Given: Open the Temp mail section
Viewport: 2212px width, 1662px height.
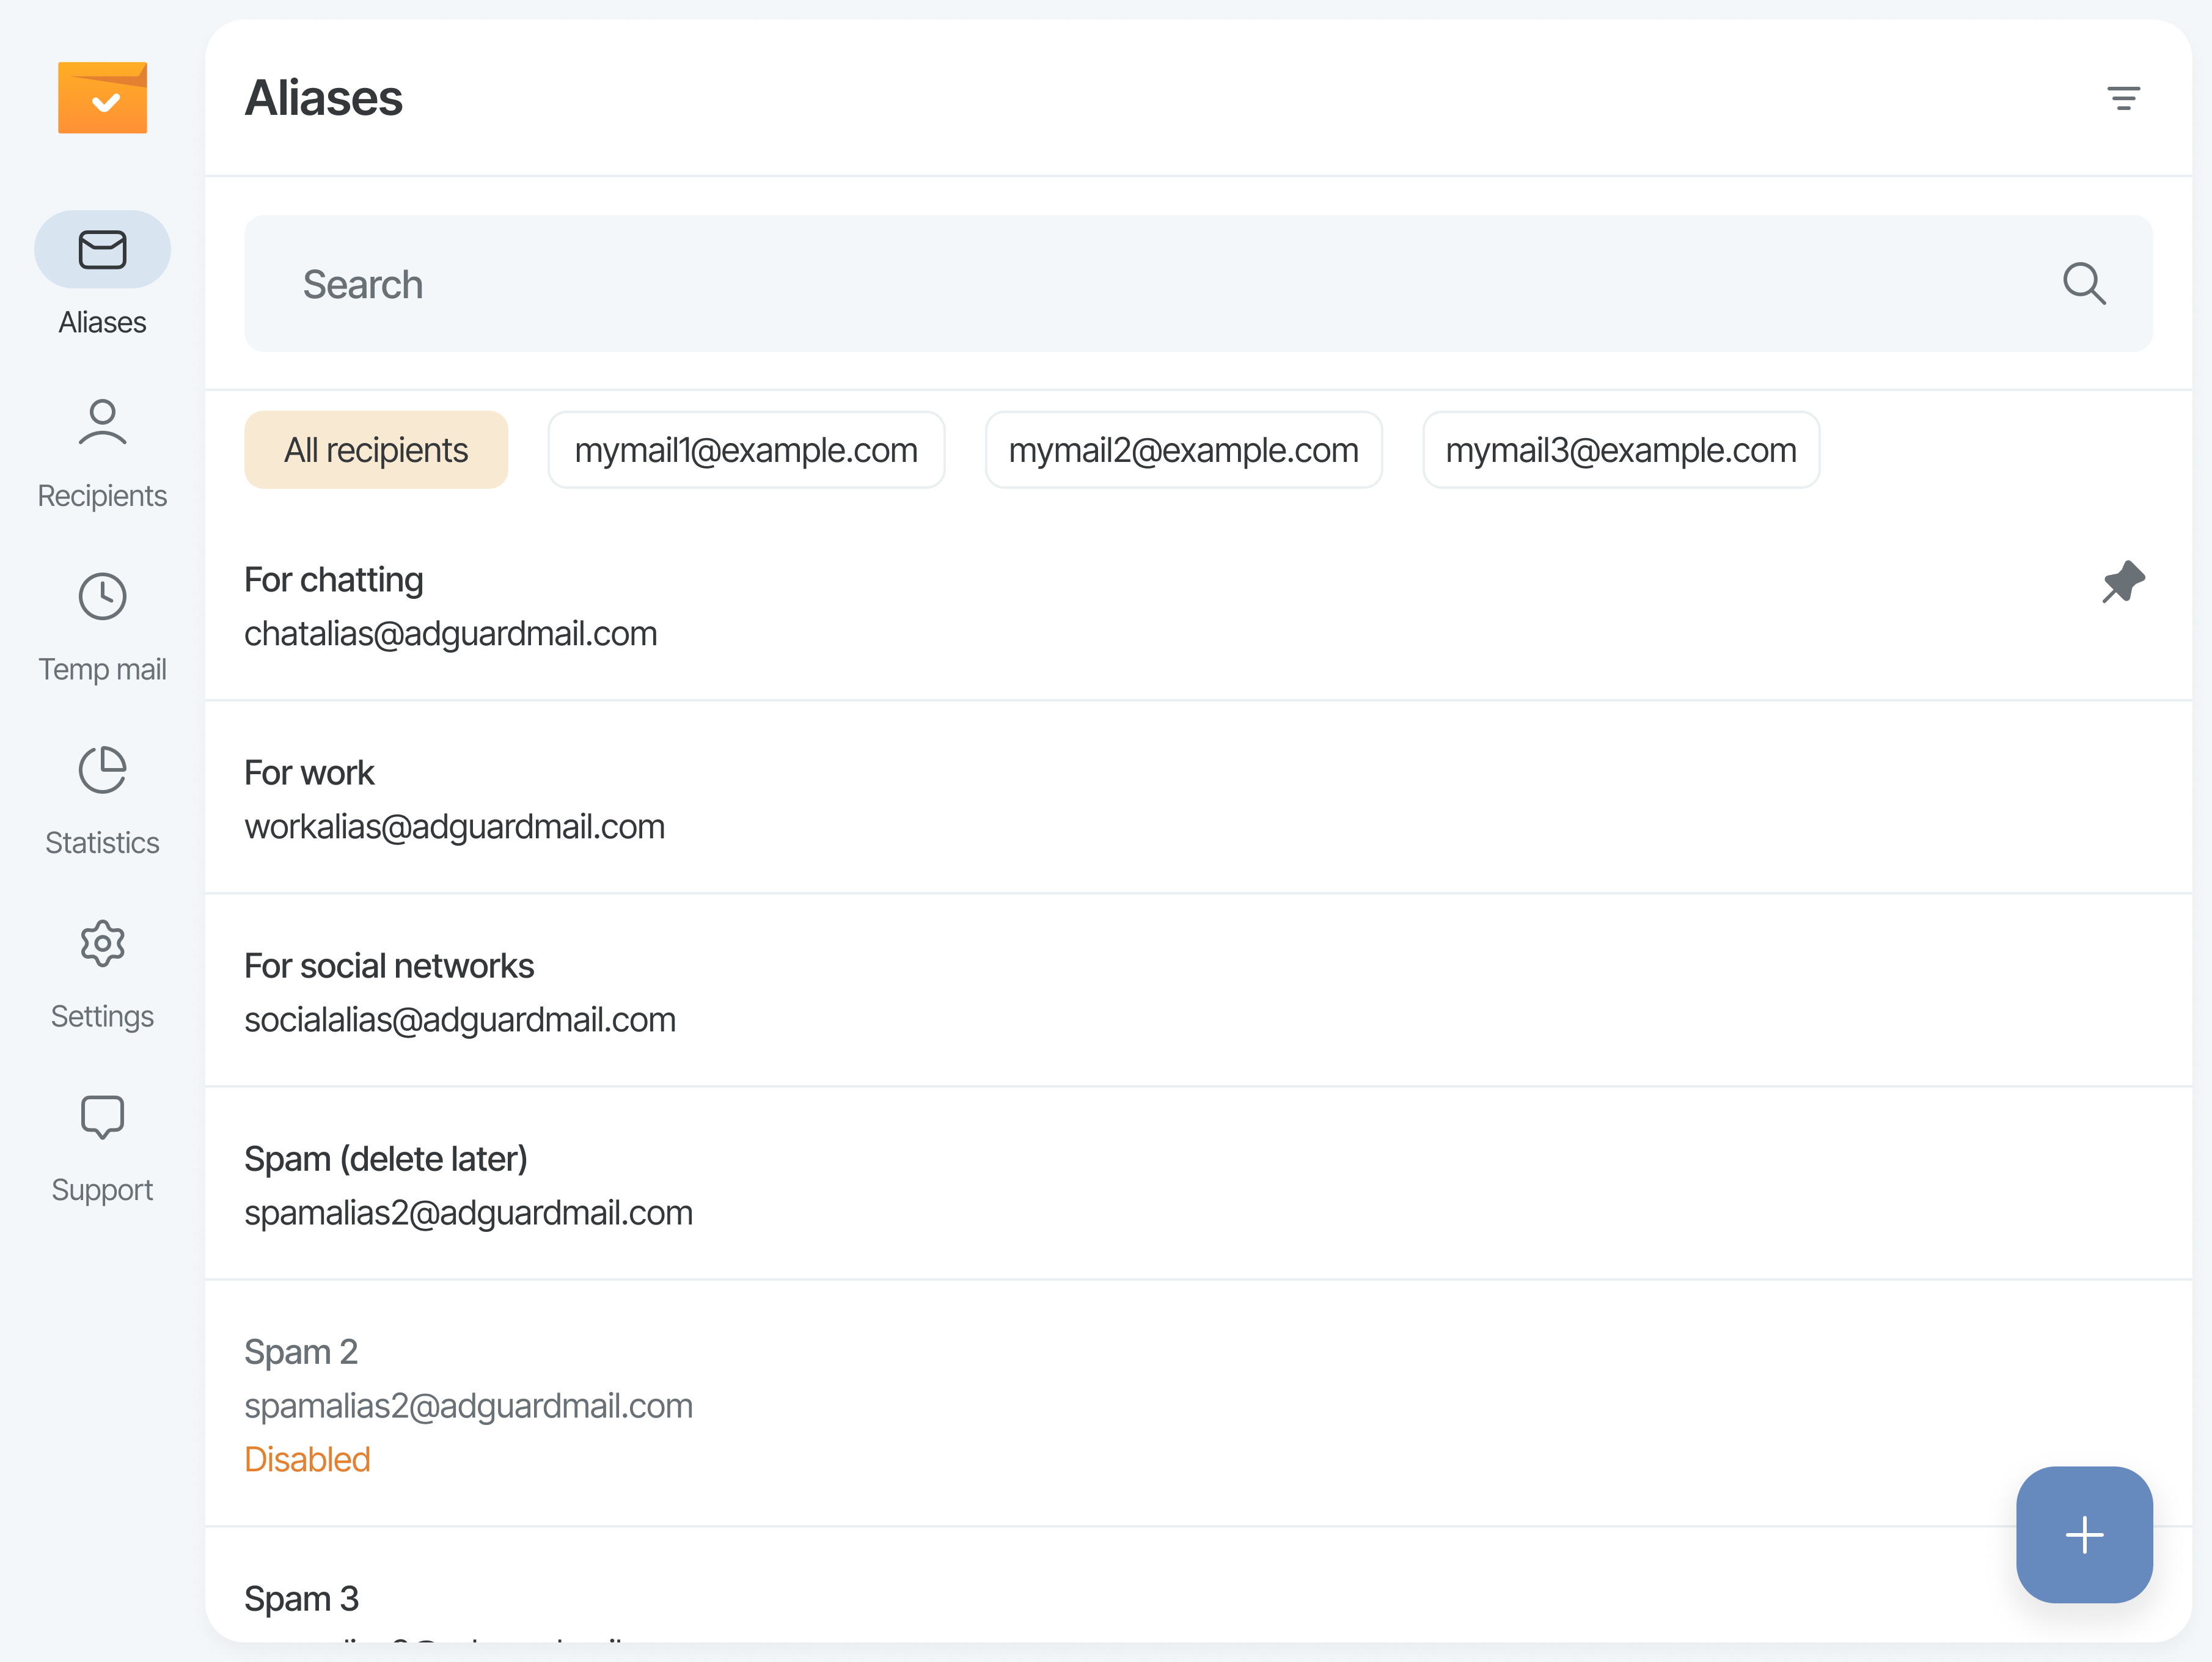Looking at the screenshot, I should point(102,626).
